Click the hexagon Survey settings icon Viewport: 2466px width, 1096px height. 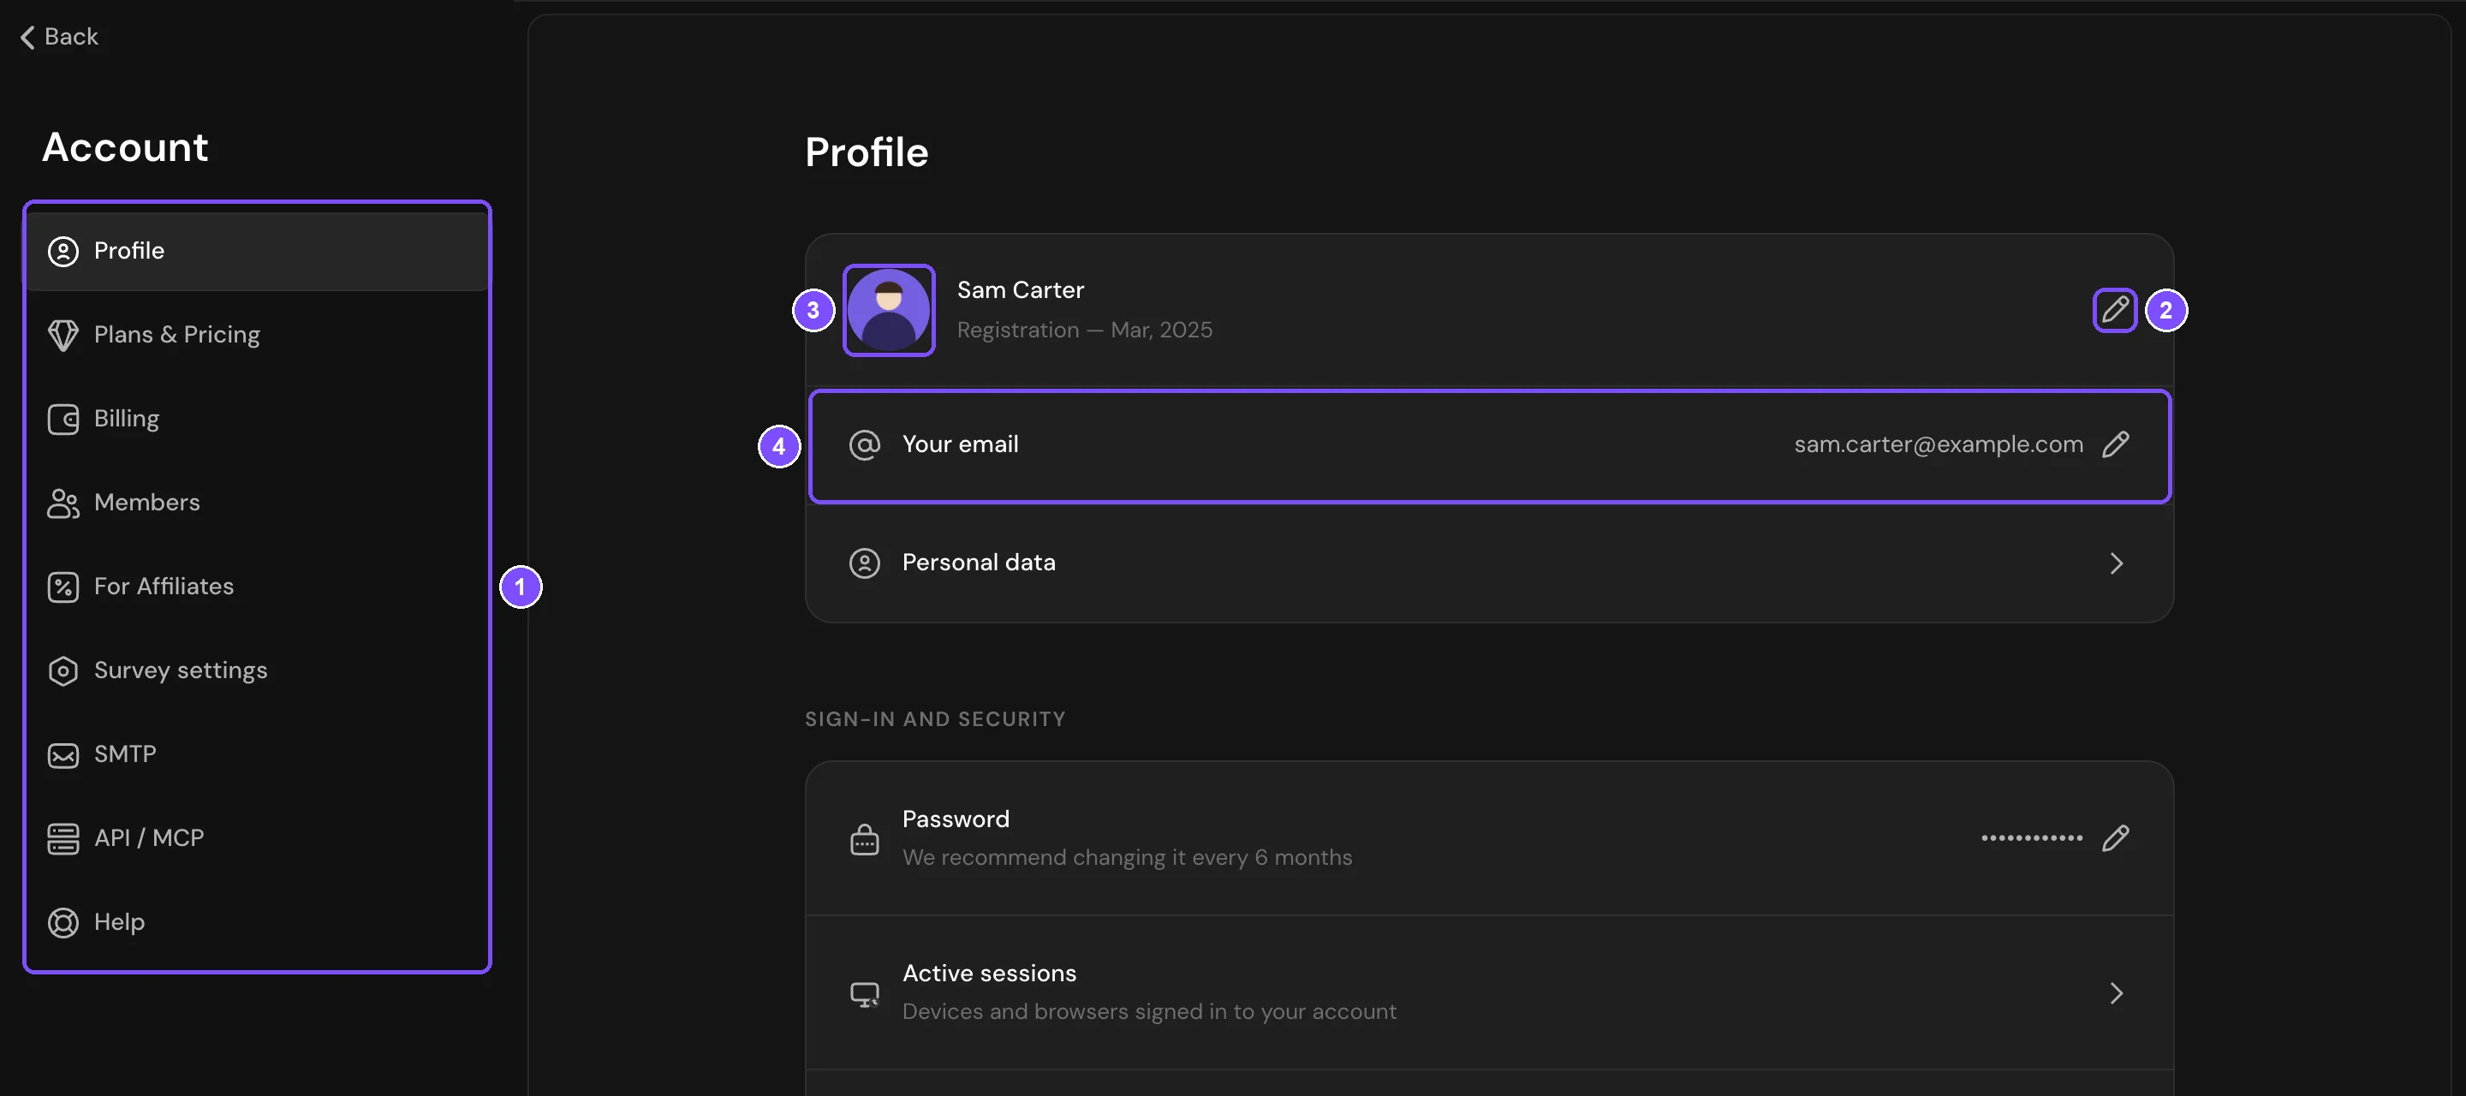[63, 671]
